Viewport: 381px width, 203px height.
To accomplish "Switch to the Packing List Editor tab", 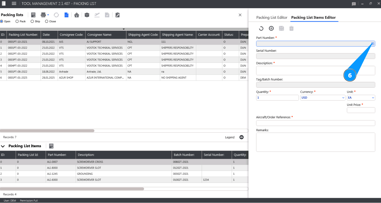I will 272,17.
